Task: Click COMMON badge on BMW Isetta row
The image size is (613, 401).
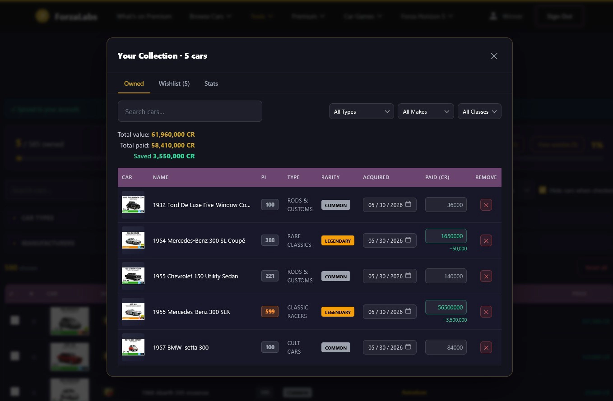Action: click(x=336, y=348)
